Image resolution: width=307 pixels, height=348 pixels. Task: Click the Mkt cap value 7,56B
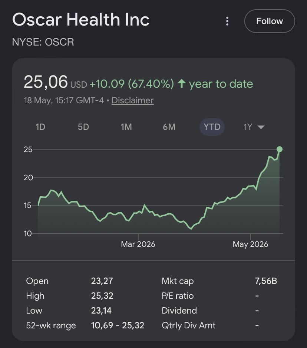pyautogui.click(x=266, y=281)
